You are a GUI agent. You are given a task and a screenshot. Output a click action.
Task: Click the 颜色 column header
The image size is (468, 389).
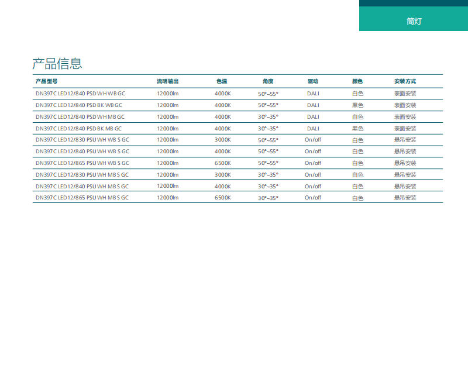coord(357,81)
